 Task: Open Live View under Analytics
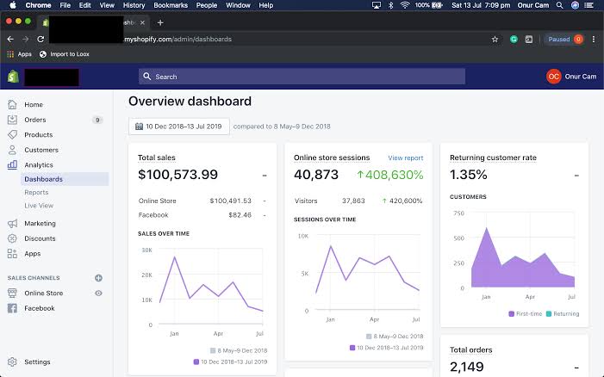pyautogui.click(x=39, y=206)
